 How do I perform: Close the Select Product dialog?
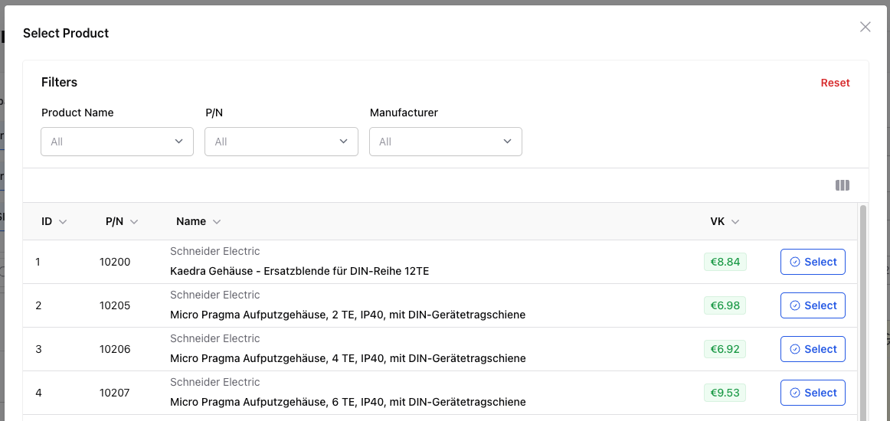pyautogui.click(x=865, y=27)
